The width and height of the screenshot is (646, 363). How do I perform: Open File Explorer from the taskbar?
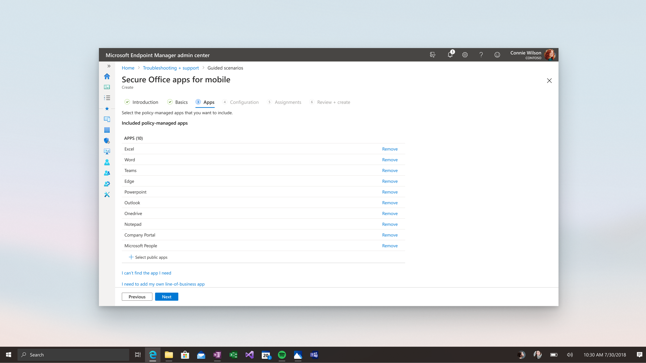click(169, 355)
